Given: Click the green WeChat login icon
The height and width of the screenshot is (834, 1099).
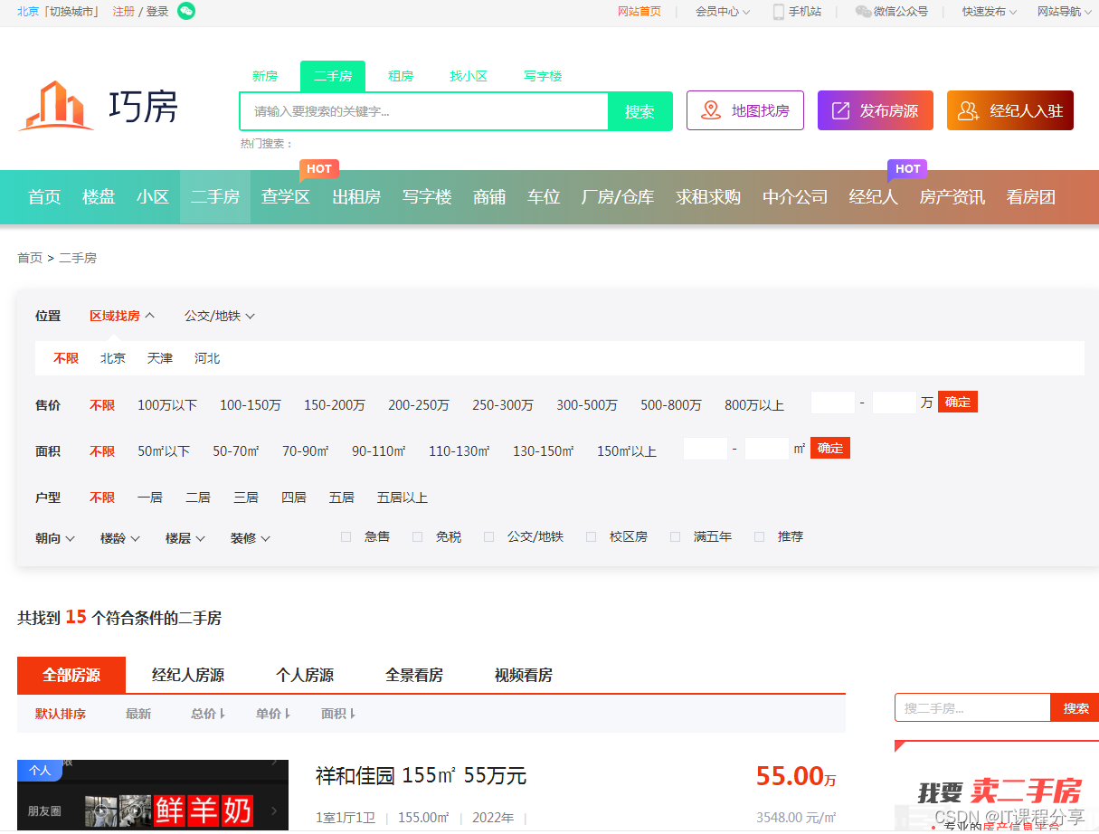Looking at the screenshot, I should pyautogui.click(x=186, y=12).
